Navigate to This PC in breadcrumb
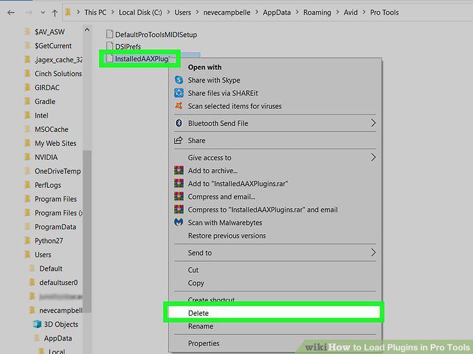This screenshot has width=473, height=354. (96, 12)
